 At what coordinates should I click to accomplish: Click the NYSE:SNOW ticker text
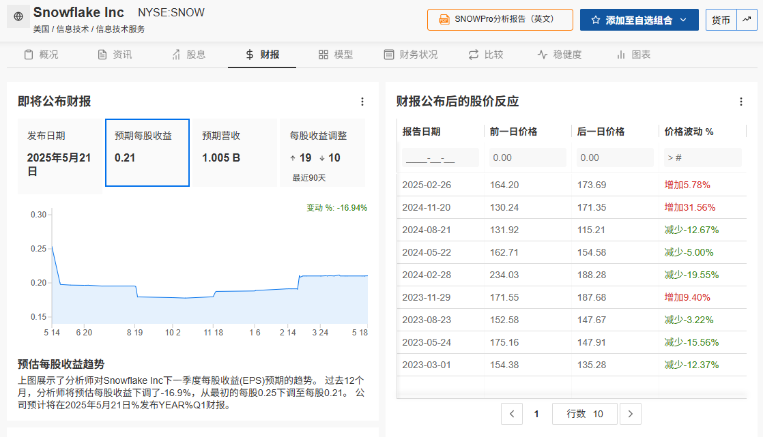(x=171, y=13)
